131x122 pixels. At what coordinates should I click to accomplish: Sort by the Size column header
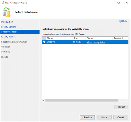[x=79, y=38]
